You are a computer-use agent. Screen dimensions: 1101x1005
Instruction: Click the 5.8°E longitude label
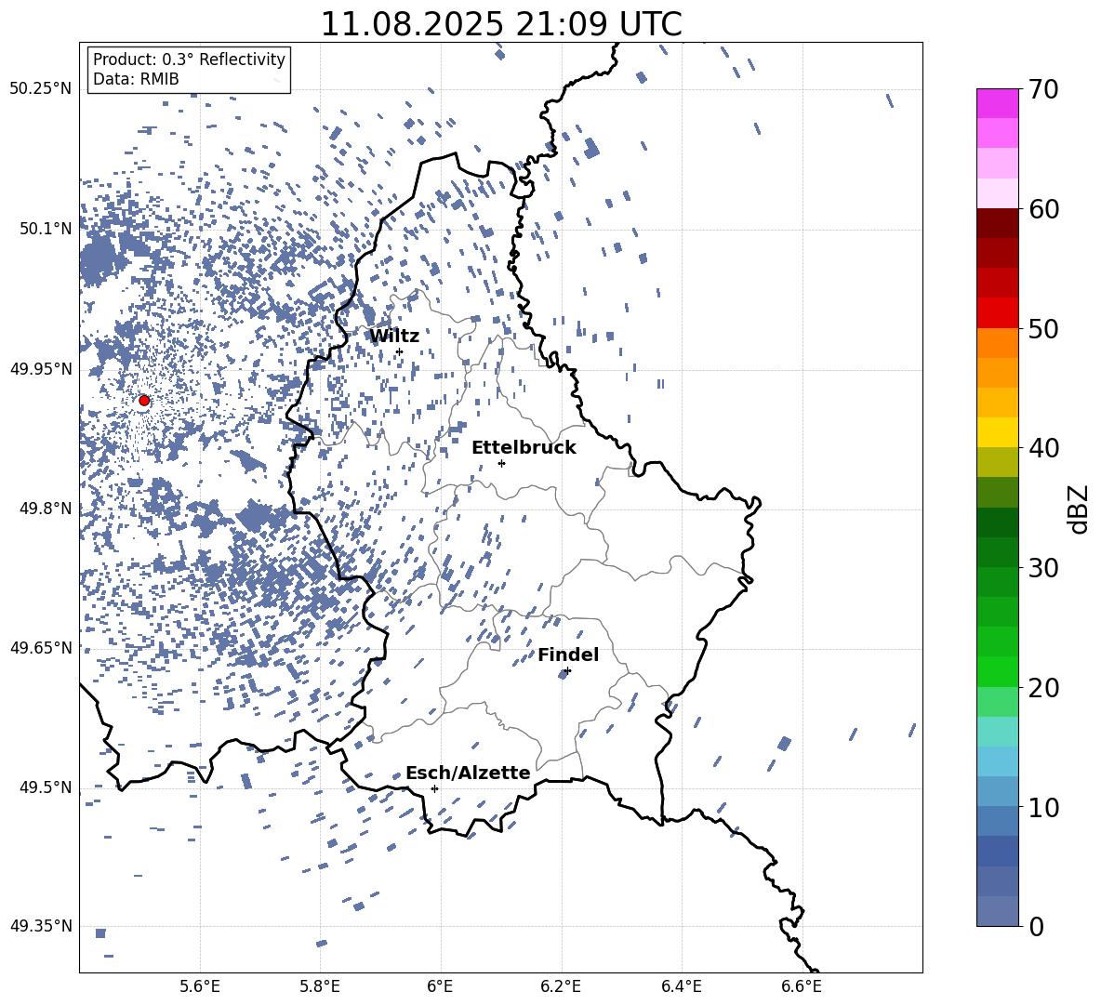click(x=320, y=987)
